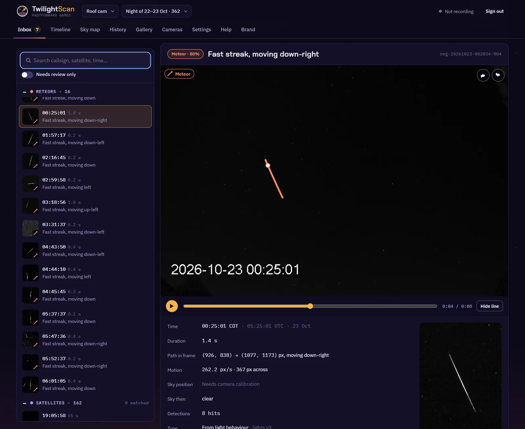Open thumbnail of the 03:31:37 meteor
Viewport: 525px width, 429px height.
click(x=31, y=228)
